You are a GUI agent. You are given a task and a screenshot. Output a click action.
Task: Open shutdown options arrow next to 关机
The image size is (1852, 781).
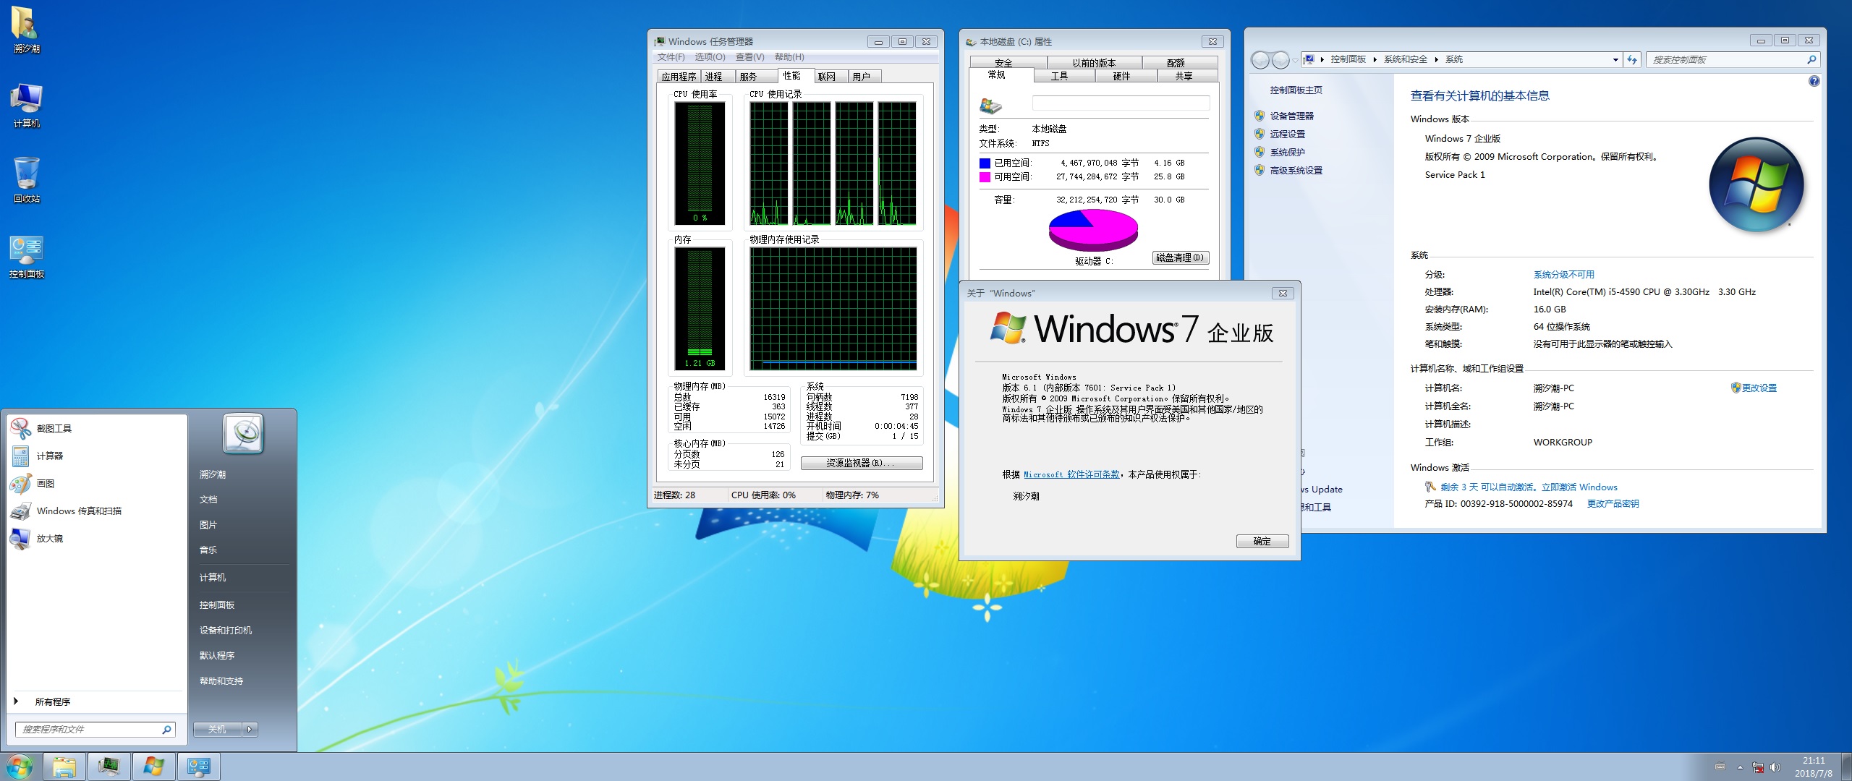coord(250,729)
